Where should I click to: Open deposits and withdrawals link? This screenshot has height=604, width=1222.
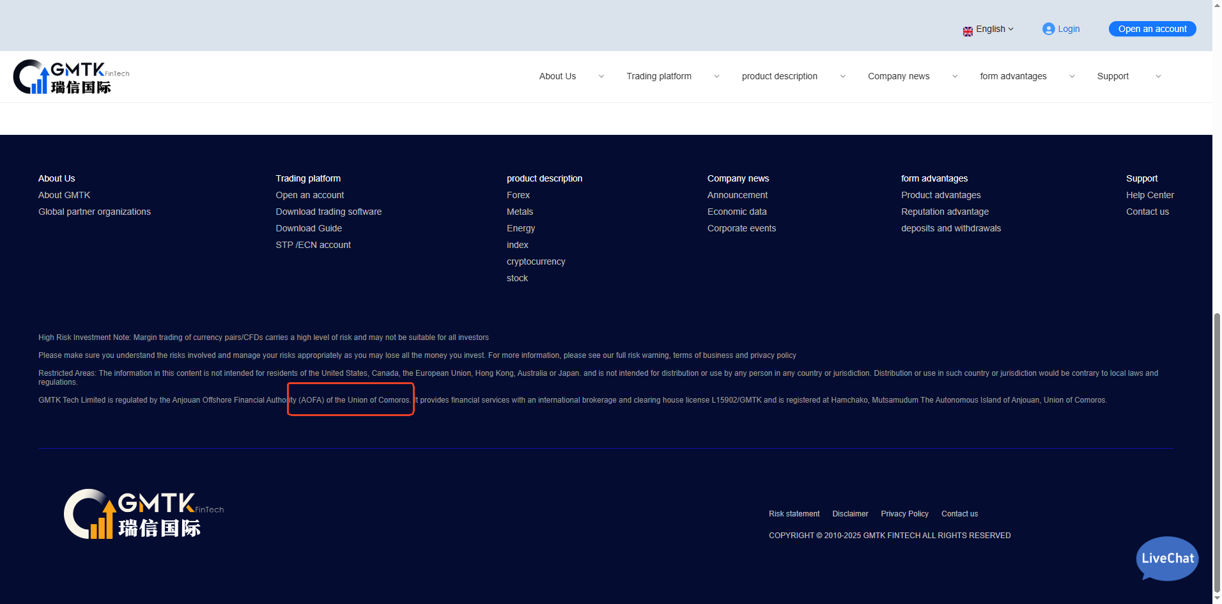[951, 228]
